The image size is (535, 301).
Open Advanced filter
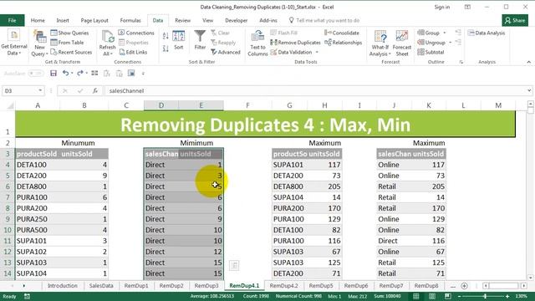tap(226, 52)
